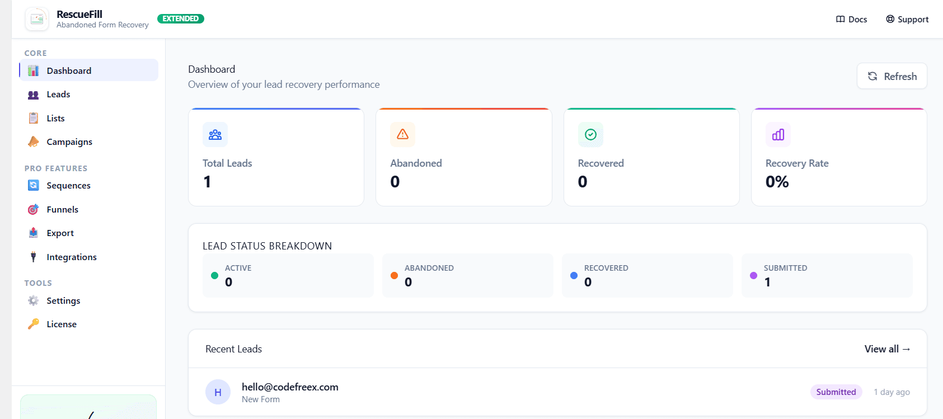Click the Recovered checkmark circle icon
Screen dimensions: 943x419
click(590, 134)
